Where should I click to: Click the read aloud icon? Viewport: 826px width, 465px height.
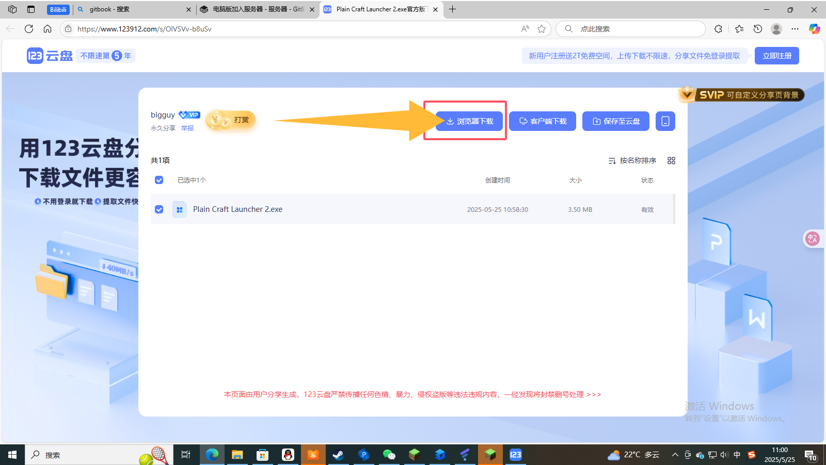(525, 29)
